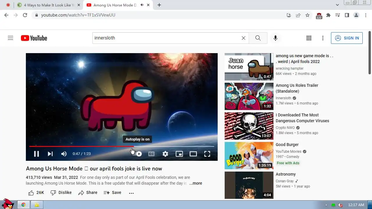Open the clock showing 12:17 AM
Screen dimensions: 372x209
(x=356, y=205)
